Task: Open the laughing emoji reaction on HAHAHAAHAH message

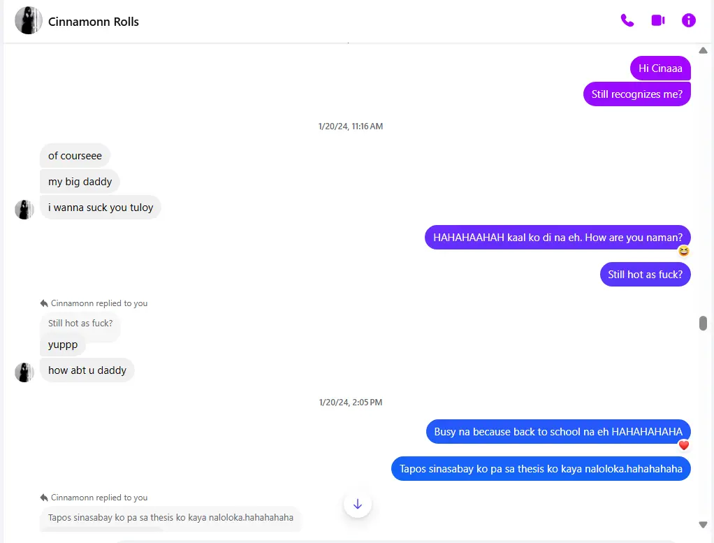Action: point(683,251)
